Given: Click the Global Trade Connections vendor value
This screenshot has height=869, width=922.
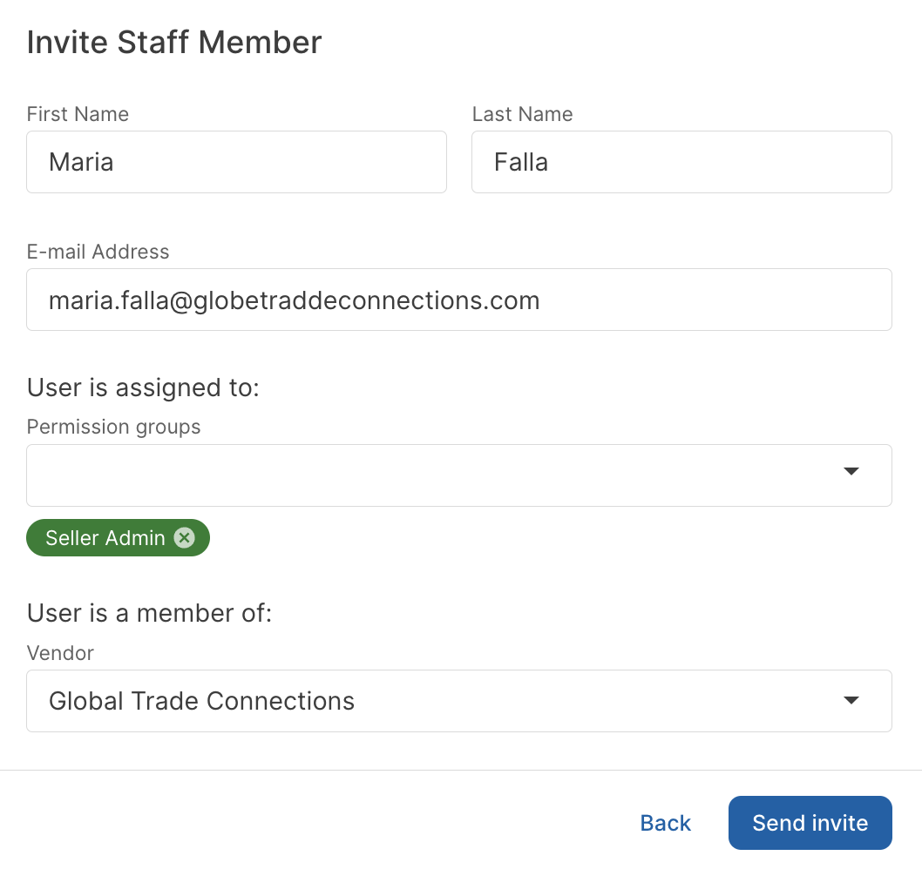Looking at the screenshot, I should (x=202, y=701).
